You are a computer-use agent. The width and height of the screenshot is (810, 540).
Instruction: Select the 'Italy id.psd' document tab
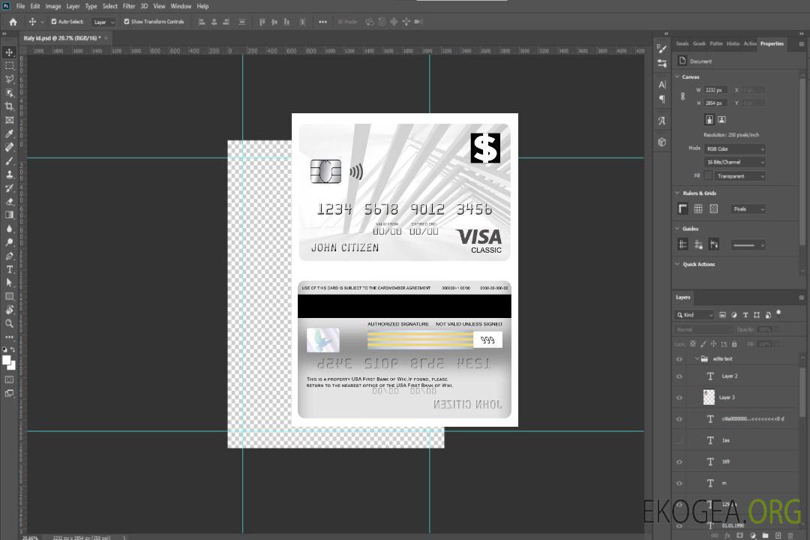coord(62,38)
